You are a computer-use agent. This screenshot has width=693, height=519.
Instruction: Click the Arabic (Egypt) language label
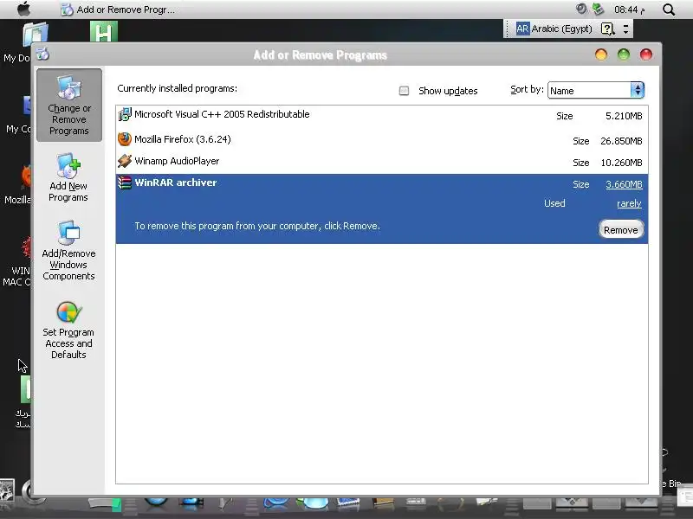tap(561, 29)
